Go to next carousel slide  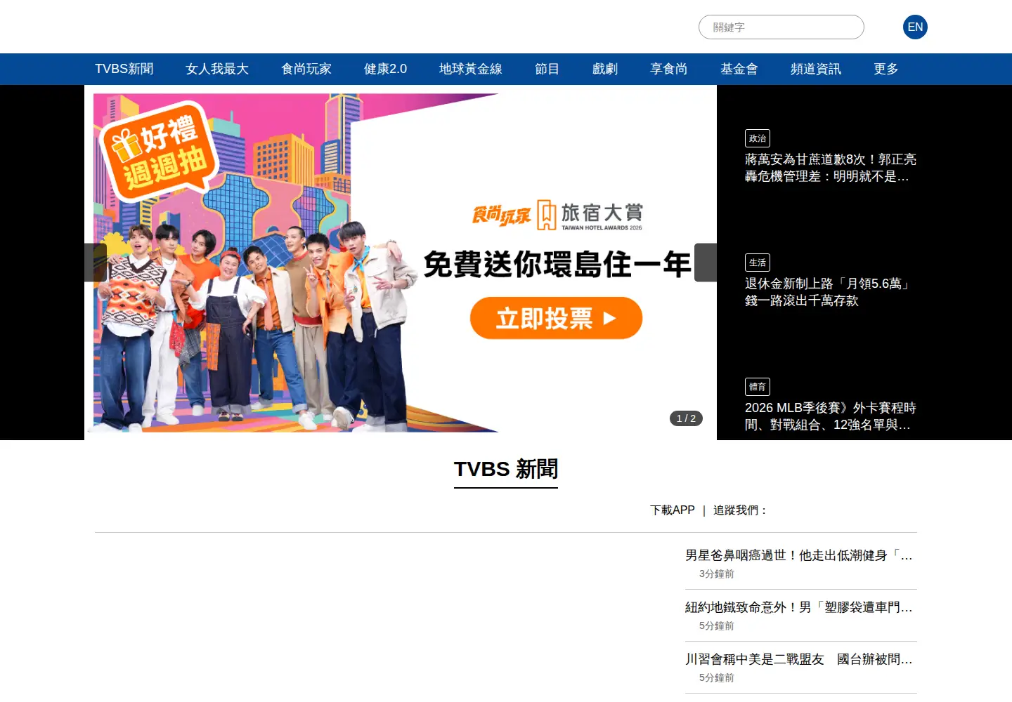tap(706, 263)
